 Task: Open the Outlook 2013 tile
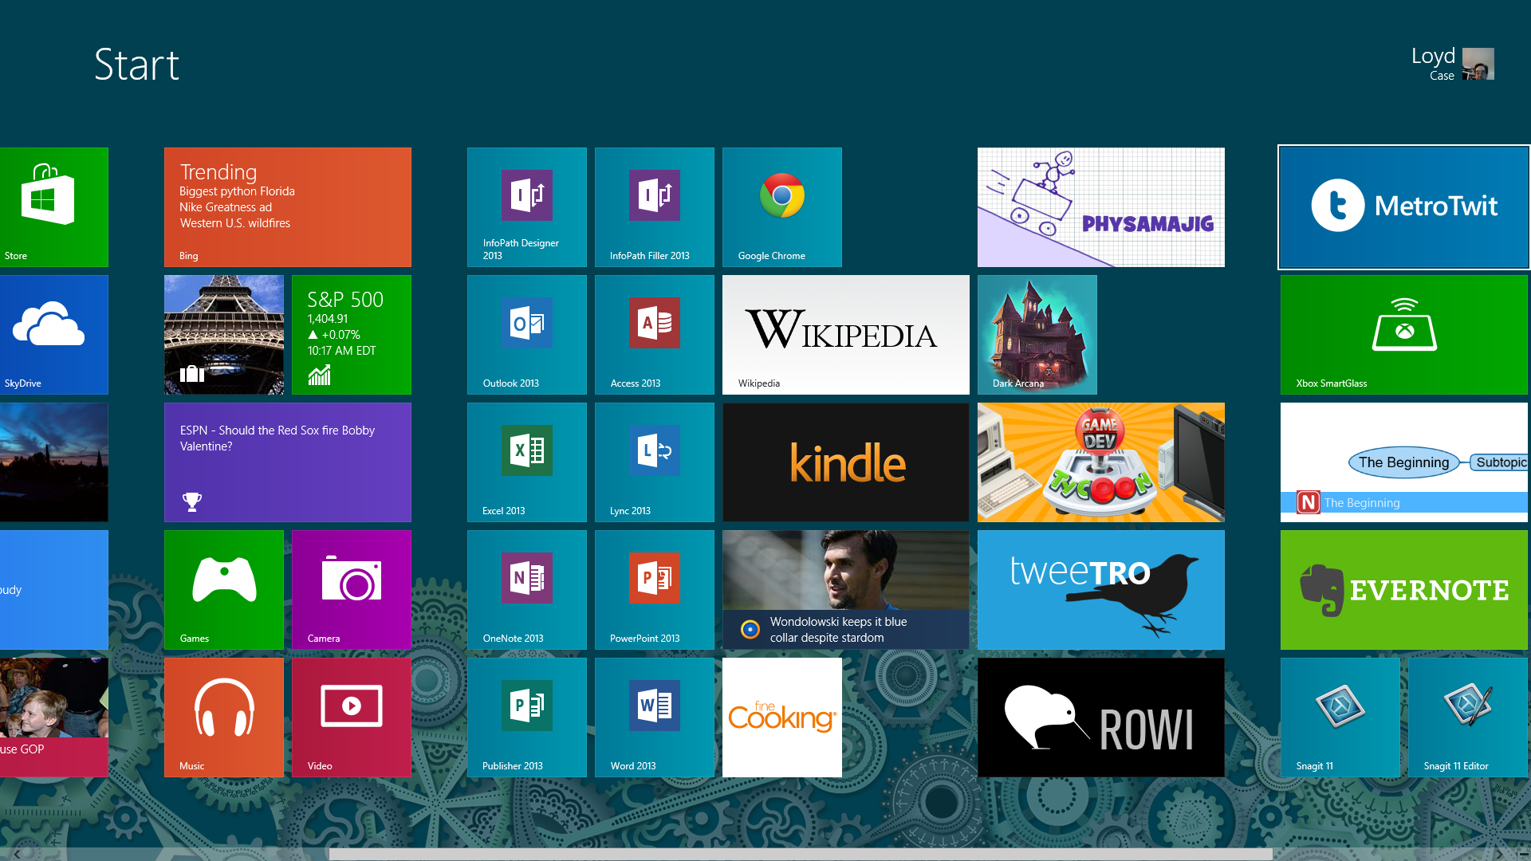click(526, 334)
